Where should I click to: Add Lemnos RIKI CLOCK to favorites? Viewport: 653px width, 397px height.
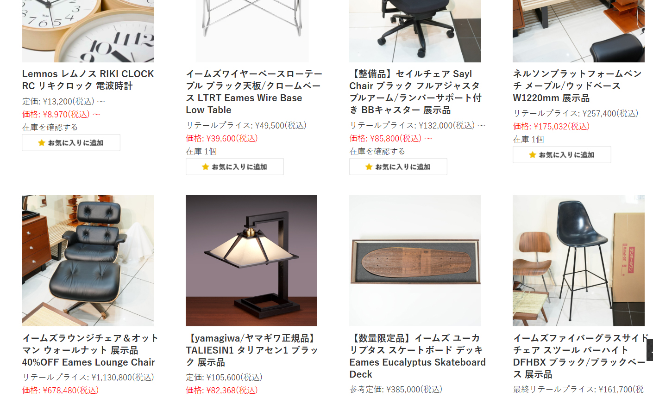[x=71, y=143]
